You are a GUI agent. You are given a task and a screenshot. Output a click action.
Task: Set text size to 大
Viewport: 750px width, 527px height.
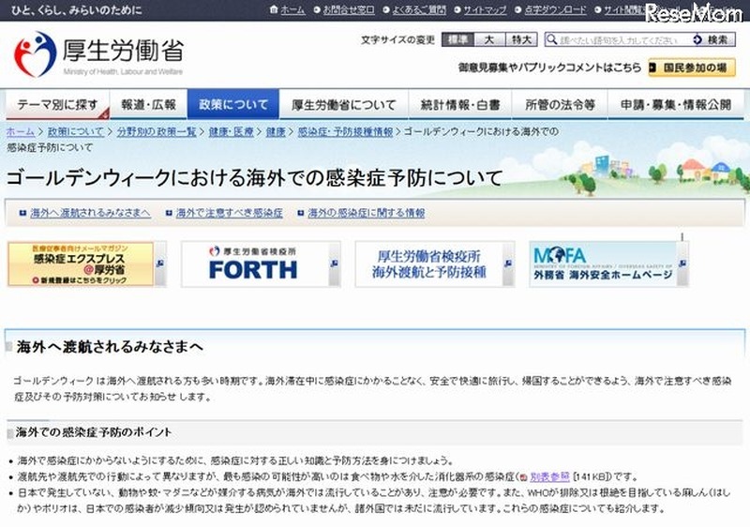[x=487, y=40]
